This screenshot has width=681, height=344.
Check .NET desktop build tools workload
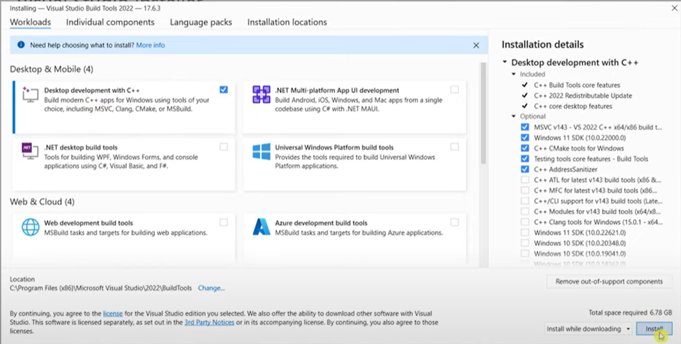pos(223,147)
